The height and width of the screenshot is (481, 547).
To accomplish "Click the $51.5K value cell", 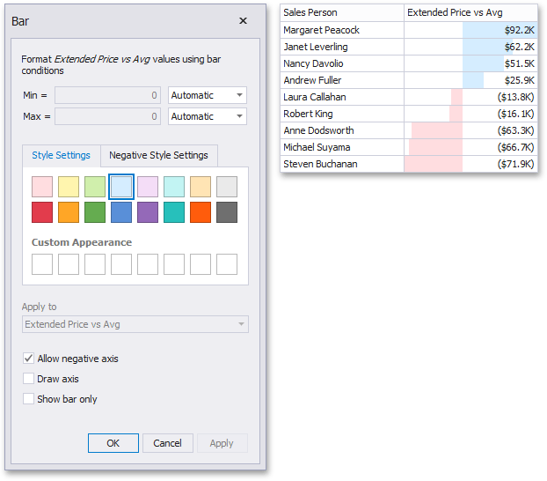I will pos(471,63).
